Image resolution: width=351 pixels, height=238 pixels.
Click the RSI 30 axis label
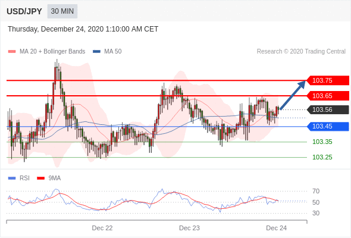(316, 213)
